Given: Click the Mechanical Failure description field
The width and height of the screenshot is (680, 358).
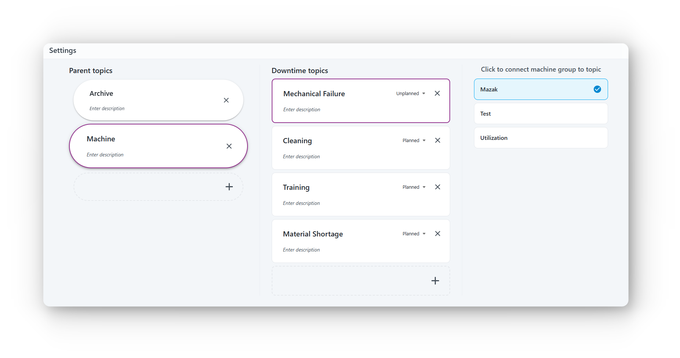Looking at the screenshot, I should (x=301, y=110).
